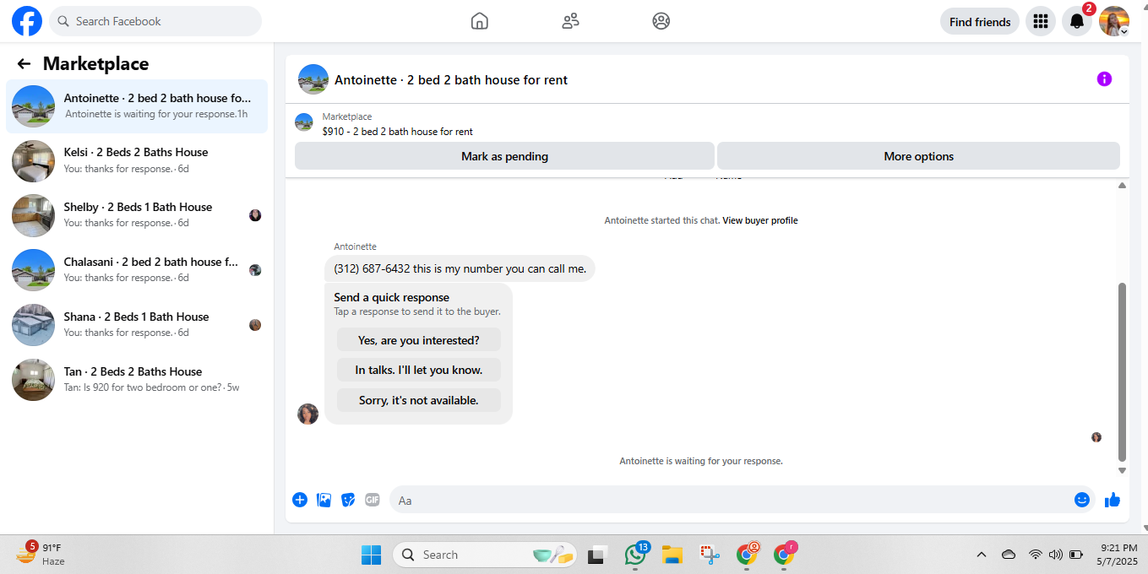Attach a photo using the image icon
Screen dimensions: 1148x574
tap(324, 500)
